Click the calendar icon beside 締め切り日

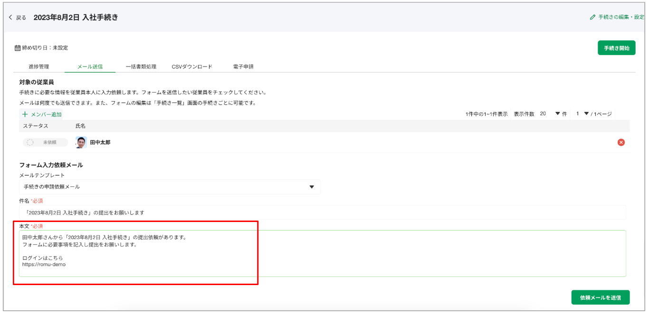pos(18,48)
